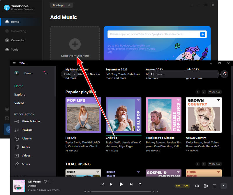Open TIDAL notifications bell
Viewport: 233px width, 195px height.
[224, 74]
